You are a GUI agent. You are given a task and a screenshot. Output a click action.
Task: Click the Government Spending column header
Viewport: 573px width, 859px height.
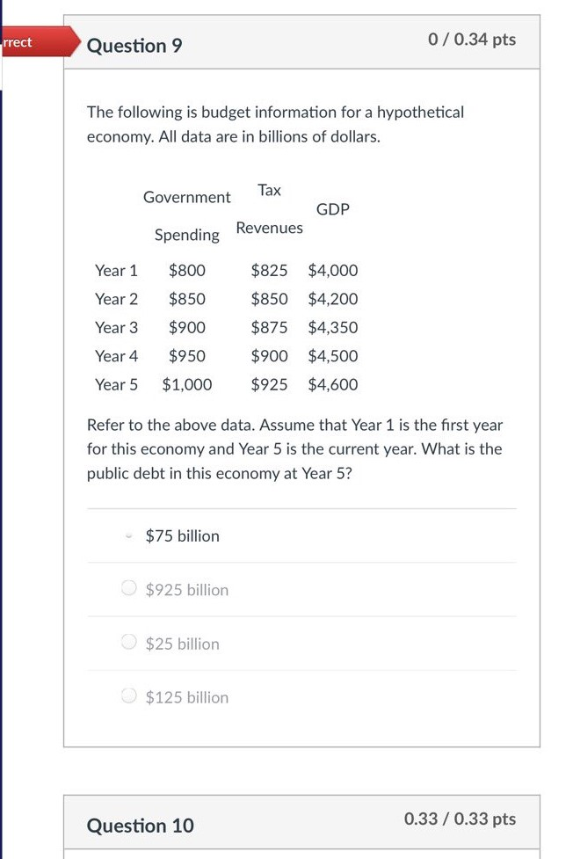(x=186, y=215)
